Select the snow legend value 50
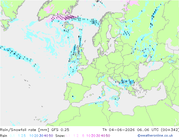Viewport: 179px width, 138px height. point(108,136)
